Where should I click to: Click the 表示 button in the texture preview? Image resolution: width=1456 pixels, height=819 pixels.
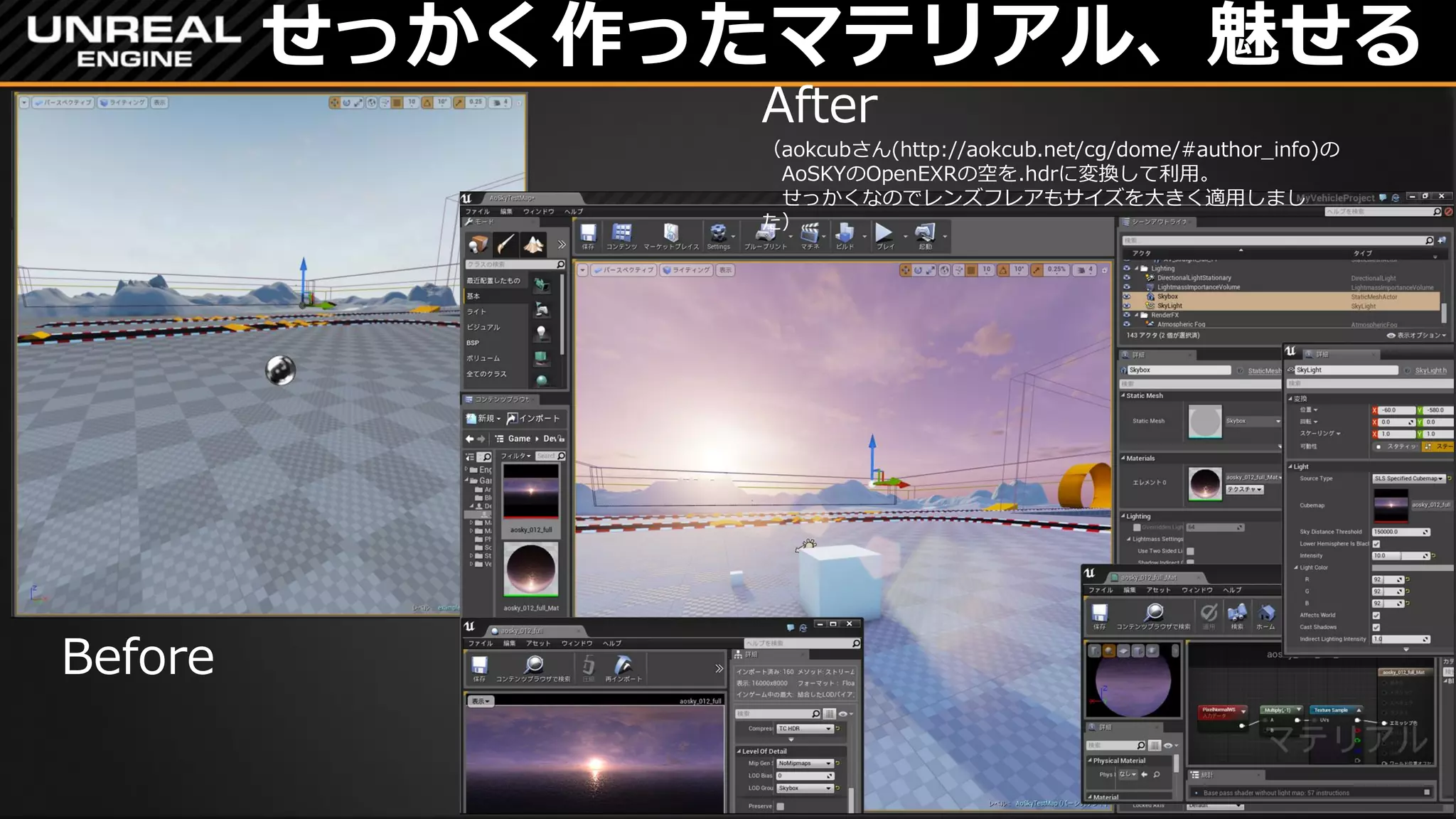(x=481, y=701)
